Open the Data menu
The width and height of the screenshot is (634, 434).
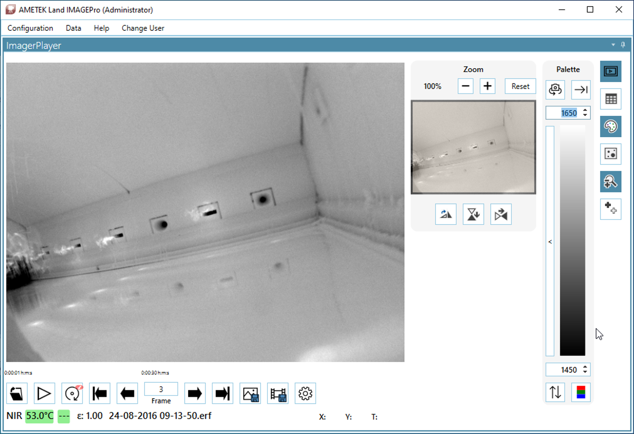pos(73,28)
